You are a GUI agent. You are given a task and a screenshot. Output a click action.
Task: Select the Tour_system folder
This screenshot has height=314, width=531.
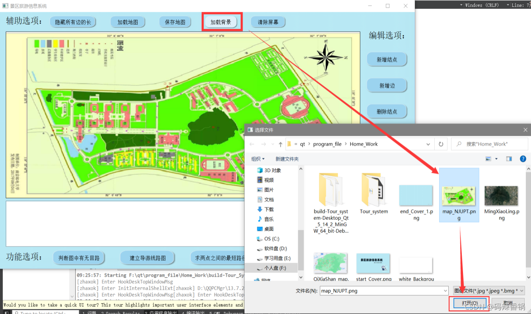coord(373,194)
